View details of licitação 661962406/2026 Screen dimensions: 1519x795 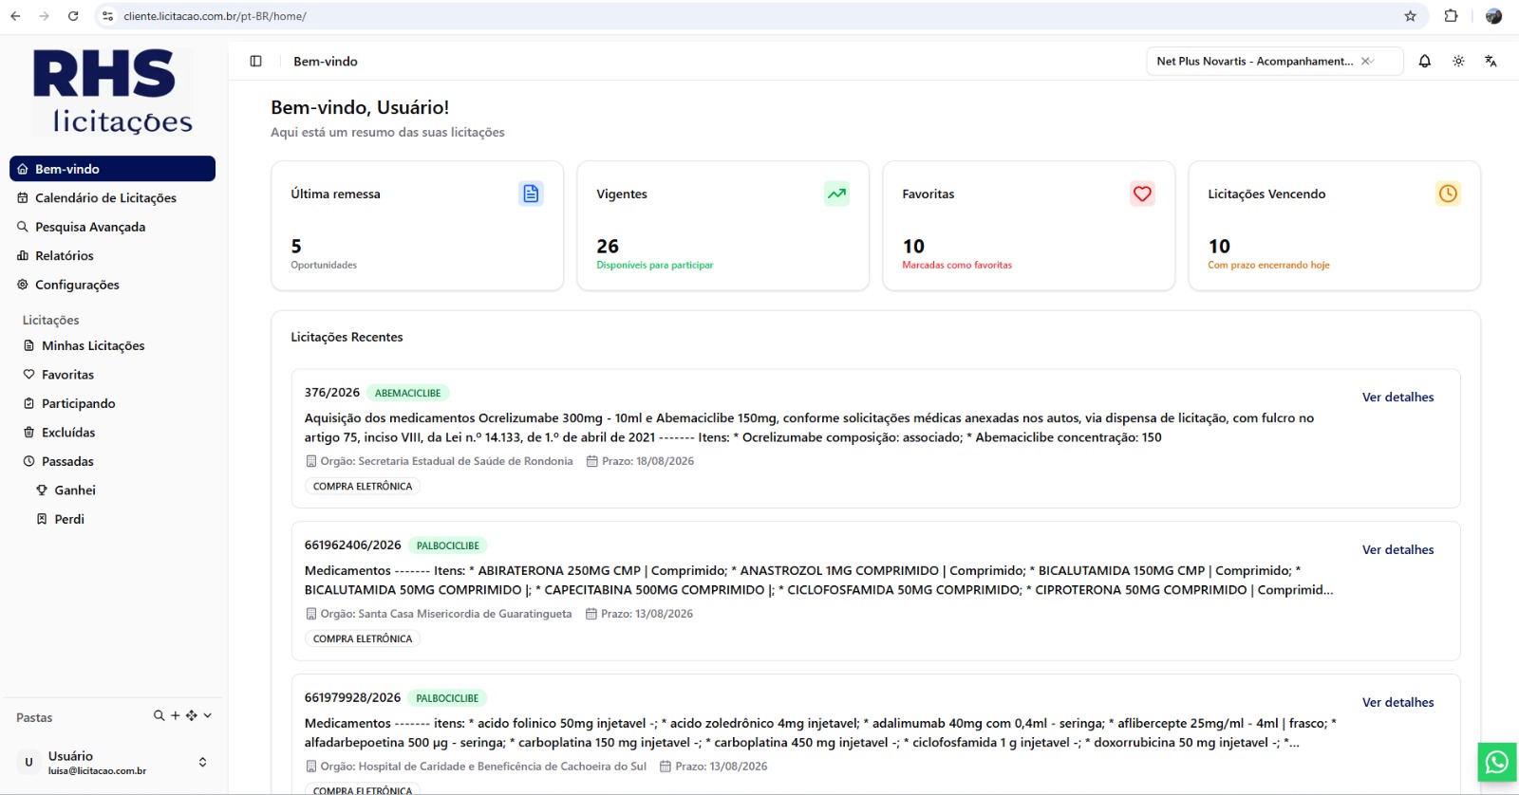1397,550
